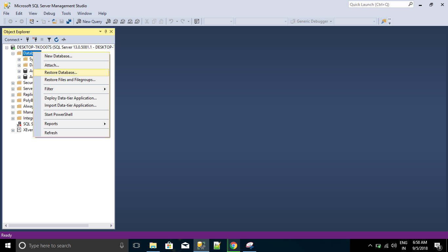Start an XMLA query from toolbar

click(130, 21)
